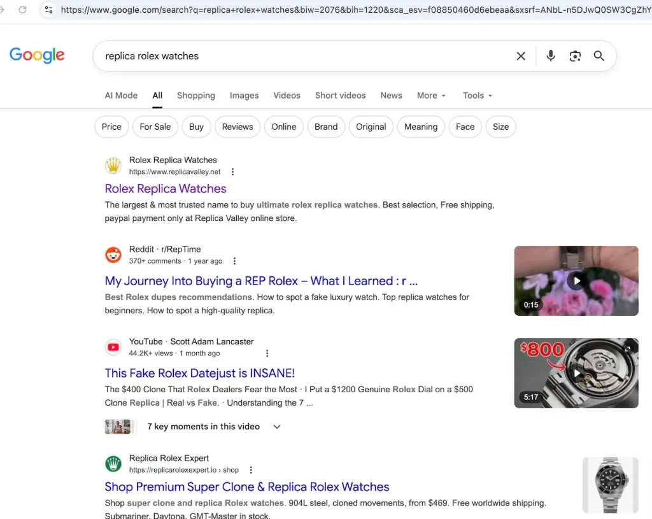The width and height of the screenshot is (652, 519).
Task: Click the green crown Replica Rolex Expert favicon
Action: [x=113, y=464]
